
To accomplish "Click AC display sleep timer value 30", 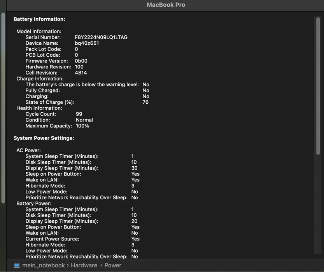I will tap(134, 168).
